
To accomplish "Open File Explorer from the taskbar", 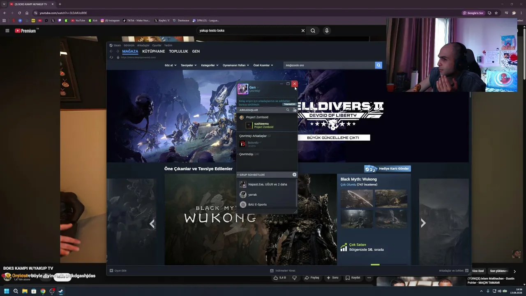I will pyautogui.click(x=25, y=291).
